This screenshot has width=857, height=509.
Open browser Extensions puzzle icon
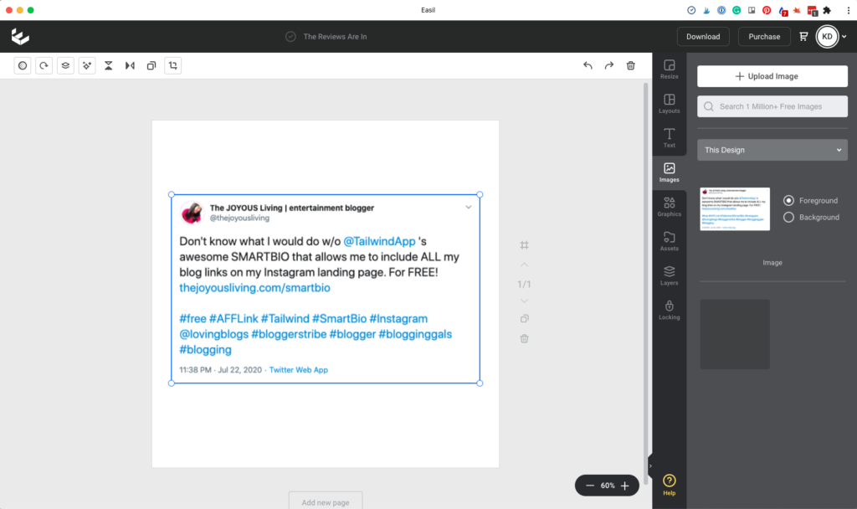pyautogui.click(x=827, y=10)
